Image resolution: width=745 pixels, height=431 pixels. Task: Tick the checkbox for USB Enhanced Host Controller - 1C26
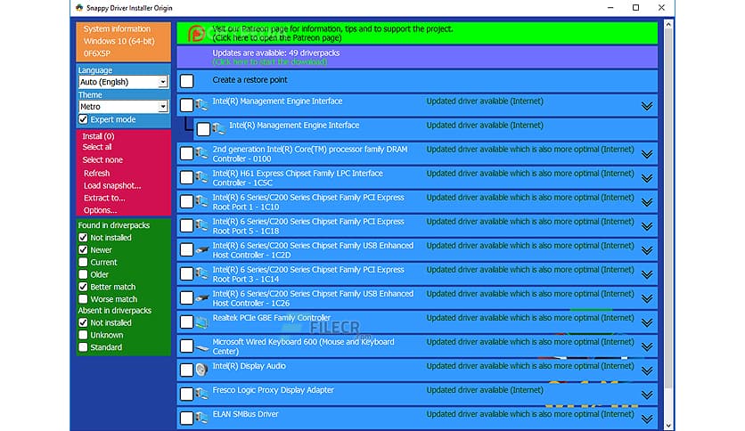pyautogui.click(x=187, y=297)
